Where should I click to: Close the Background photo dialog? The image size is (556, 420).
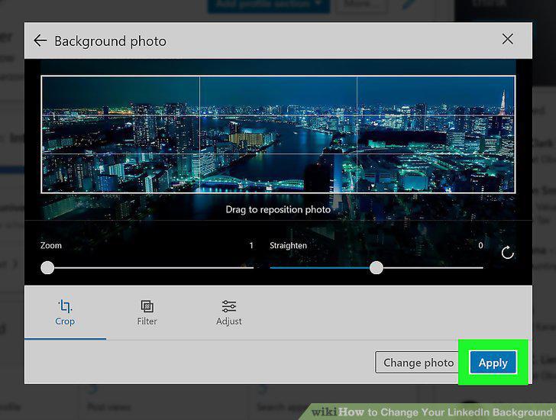click(x=507, y=39)
